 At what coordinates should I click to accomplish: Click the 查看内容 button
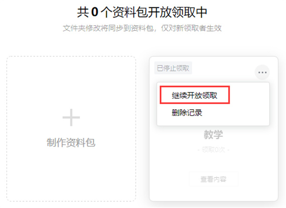click(x=214, y=179)
